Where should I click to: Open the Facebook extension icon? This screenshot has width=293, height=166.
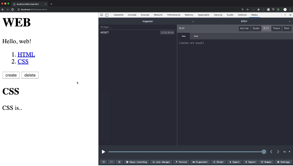tap(268, 9)
